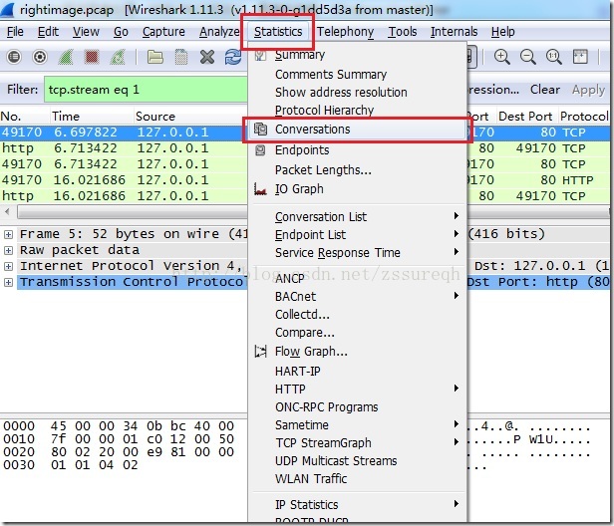
Task: Reload the capture file icon
Action: (233, 57)
